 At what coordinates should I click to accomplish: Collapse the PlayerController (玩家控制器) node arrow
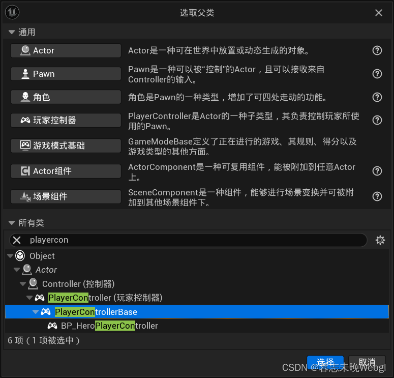pos(29,298)
